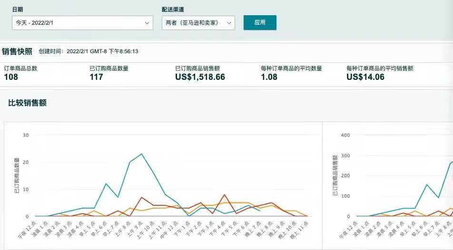Click the 比较销售额 chart section heading
The height and width of the screenshot is (250, 453).
(27, 103)
